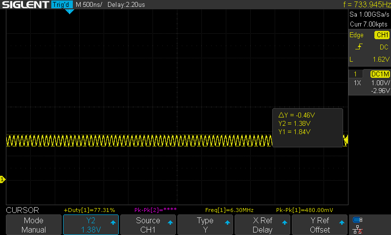
Task: Click the SIGLENT logo
Action: pyautogui.click(x=24, y=5)
